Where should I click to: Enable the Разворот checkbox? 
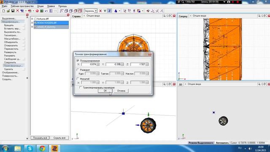pyautogui.click(x=78, y=70)
